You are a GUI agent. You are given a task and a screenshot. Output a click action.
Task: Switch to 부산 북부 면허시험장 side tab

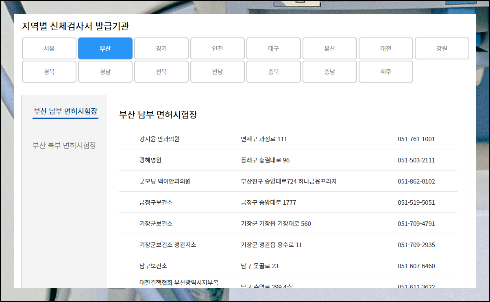[64, 145]
